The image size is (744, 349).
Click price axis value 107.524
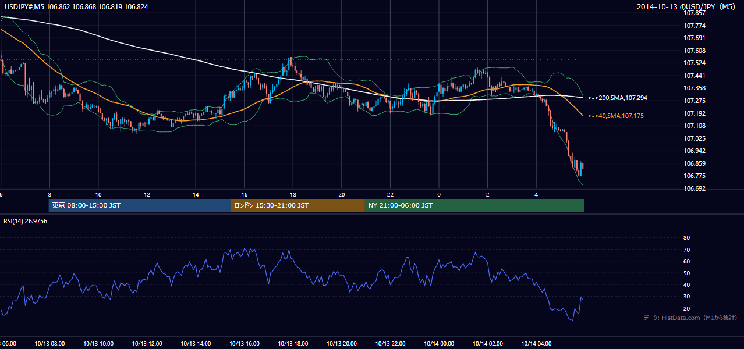point(695,63)
